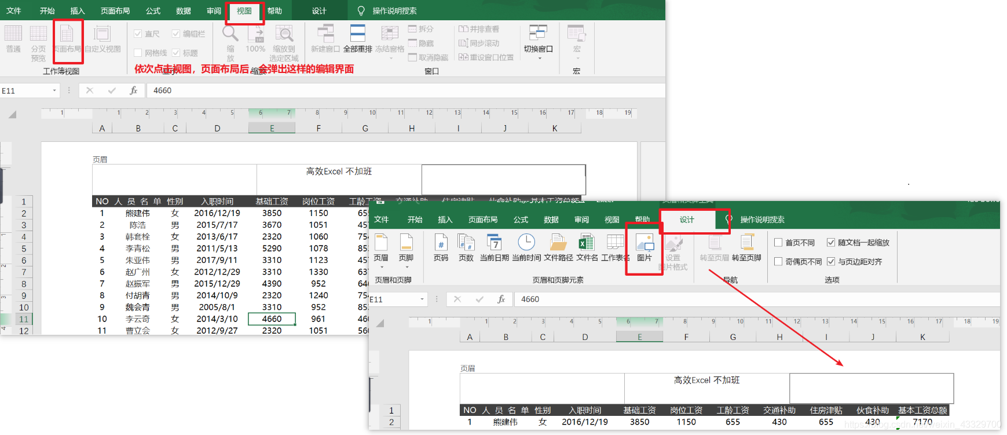The height and width of the screenshot is (435, 1007).
Task: Click 页面布局 view icon in View ribbon
Action: pyautogui.click(x=67, y=39)
